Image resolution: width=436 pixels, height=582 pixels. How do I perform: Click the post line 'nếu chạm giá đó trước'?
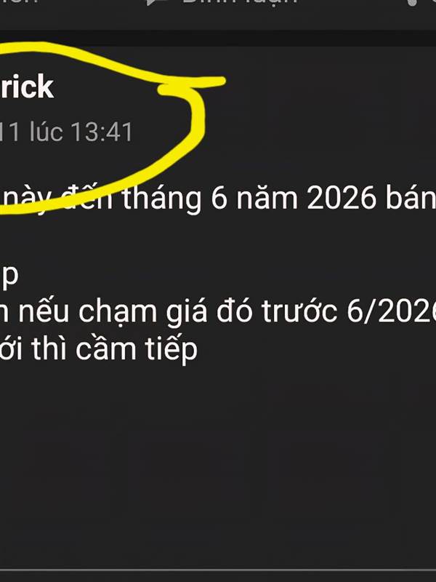(178, 311)
